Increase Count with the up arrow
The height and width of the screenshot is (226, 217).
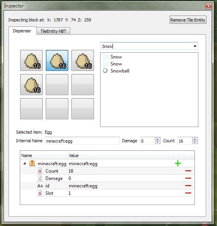(195, 139)
